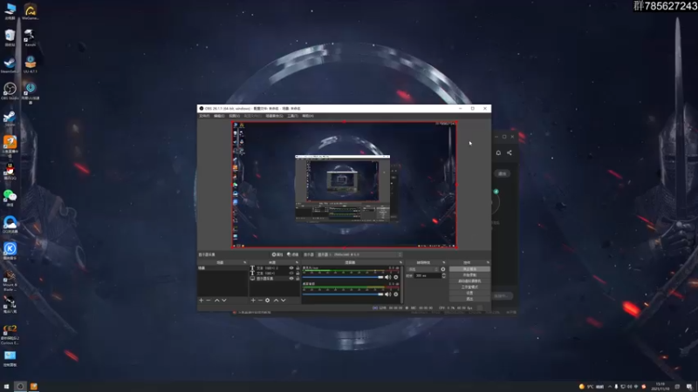Hide the Display Capture source
Screen dimensions: 698x392
291,279
